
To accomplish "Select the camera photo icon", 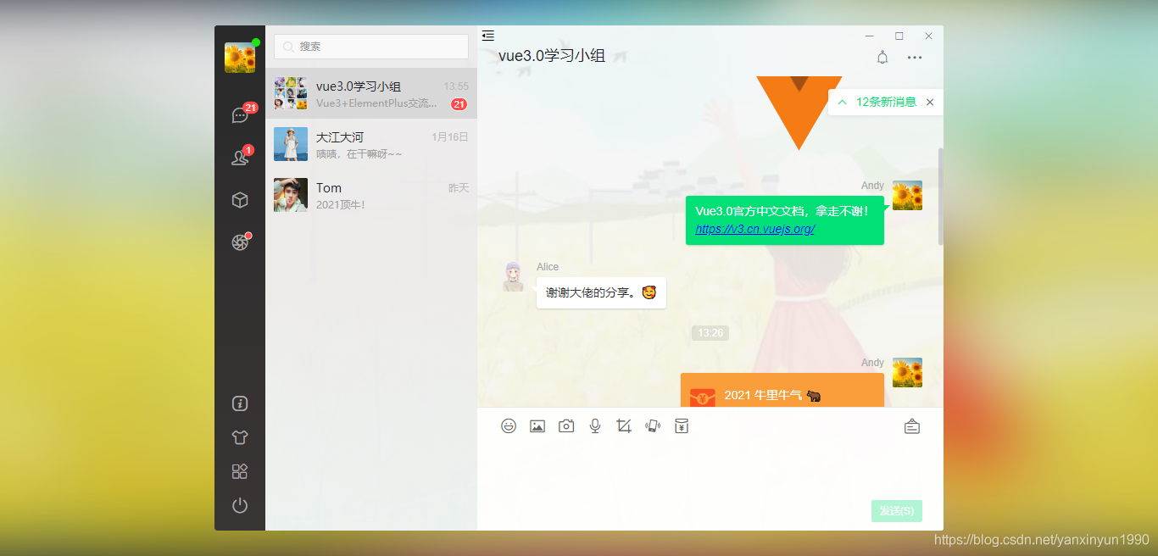I will [x=566, y=425].
